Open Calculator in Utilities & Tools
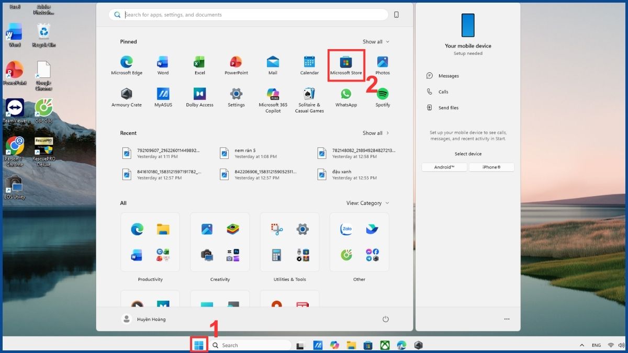The width and height of the screenshot is (628, 353). point(276,255)
